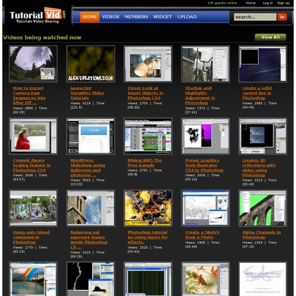The height and width of the screenshot is (296, 296).
Task: Open the 3D reflections video thumbnail
Action: [x=262, y=136]
